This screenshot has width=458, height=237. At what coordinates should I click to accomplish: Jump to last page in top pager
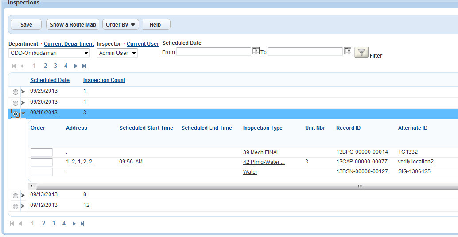click(84, 66)
